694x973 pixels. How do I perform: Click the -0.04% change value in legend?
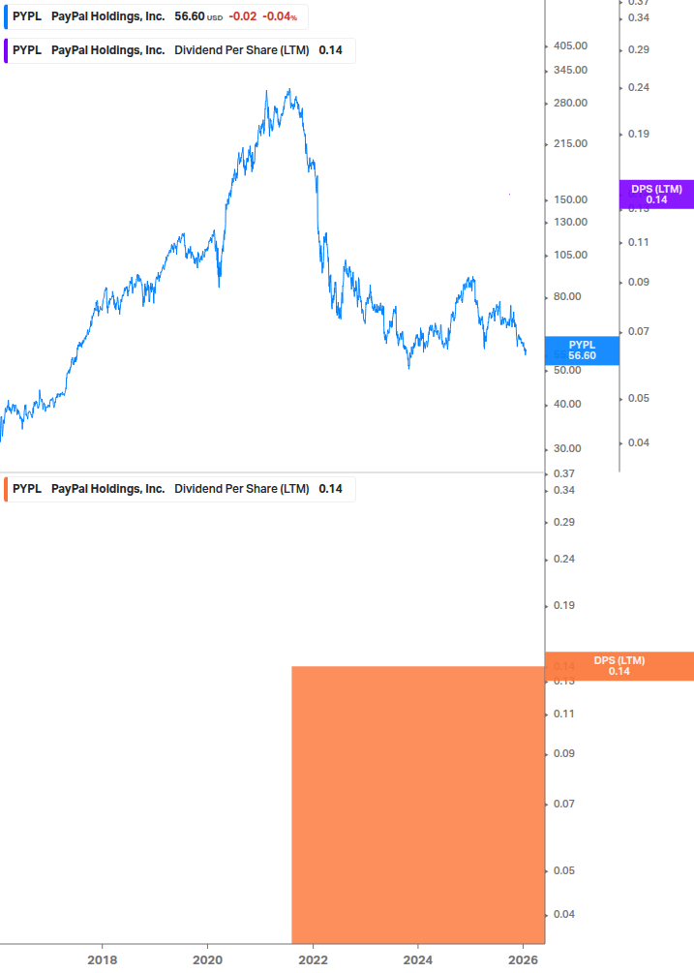click(x=280, y=16)
